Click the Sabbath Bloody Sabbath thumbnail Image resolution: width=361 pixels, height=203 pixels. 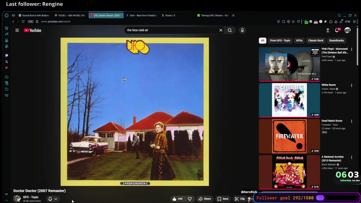(289, 172)
